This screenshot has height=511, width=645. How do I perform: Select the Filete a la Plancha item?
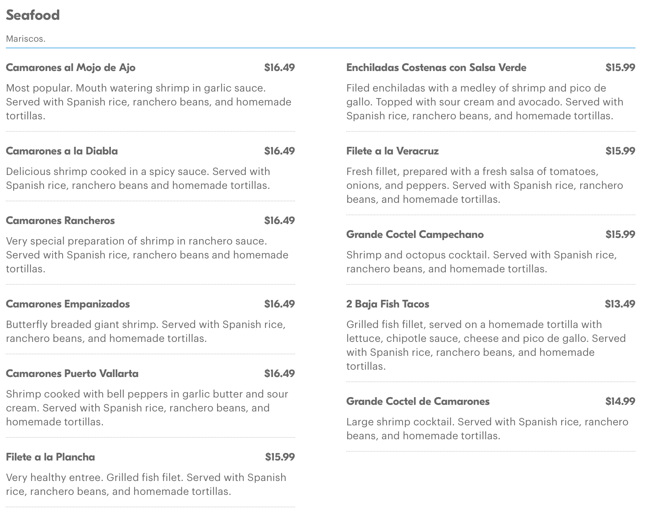coord(51,457)
